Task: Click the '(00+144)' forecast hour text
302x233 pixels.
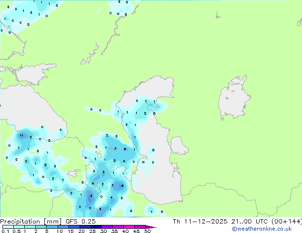Action: click(287, 222)
